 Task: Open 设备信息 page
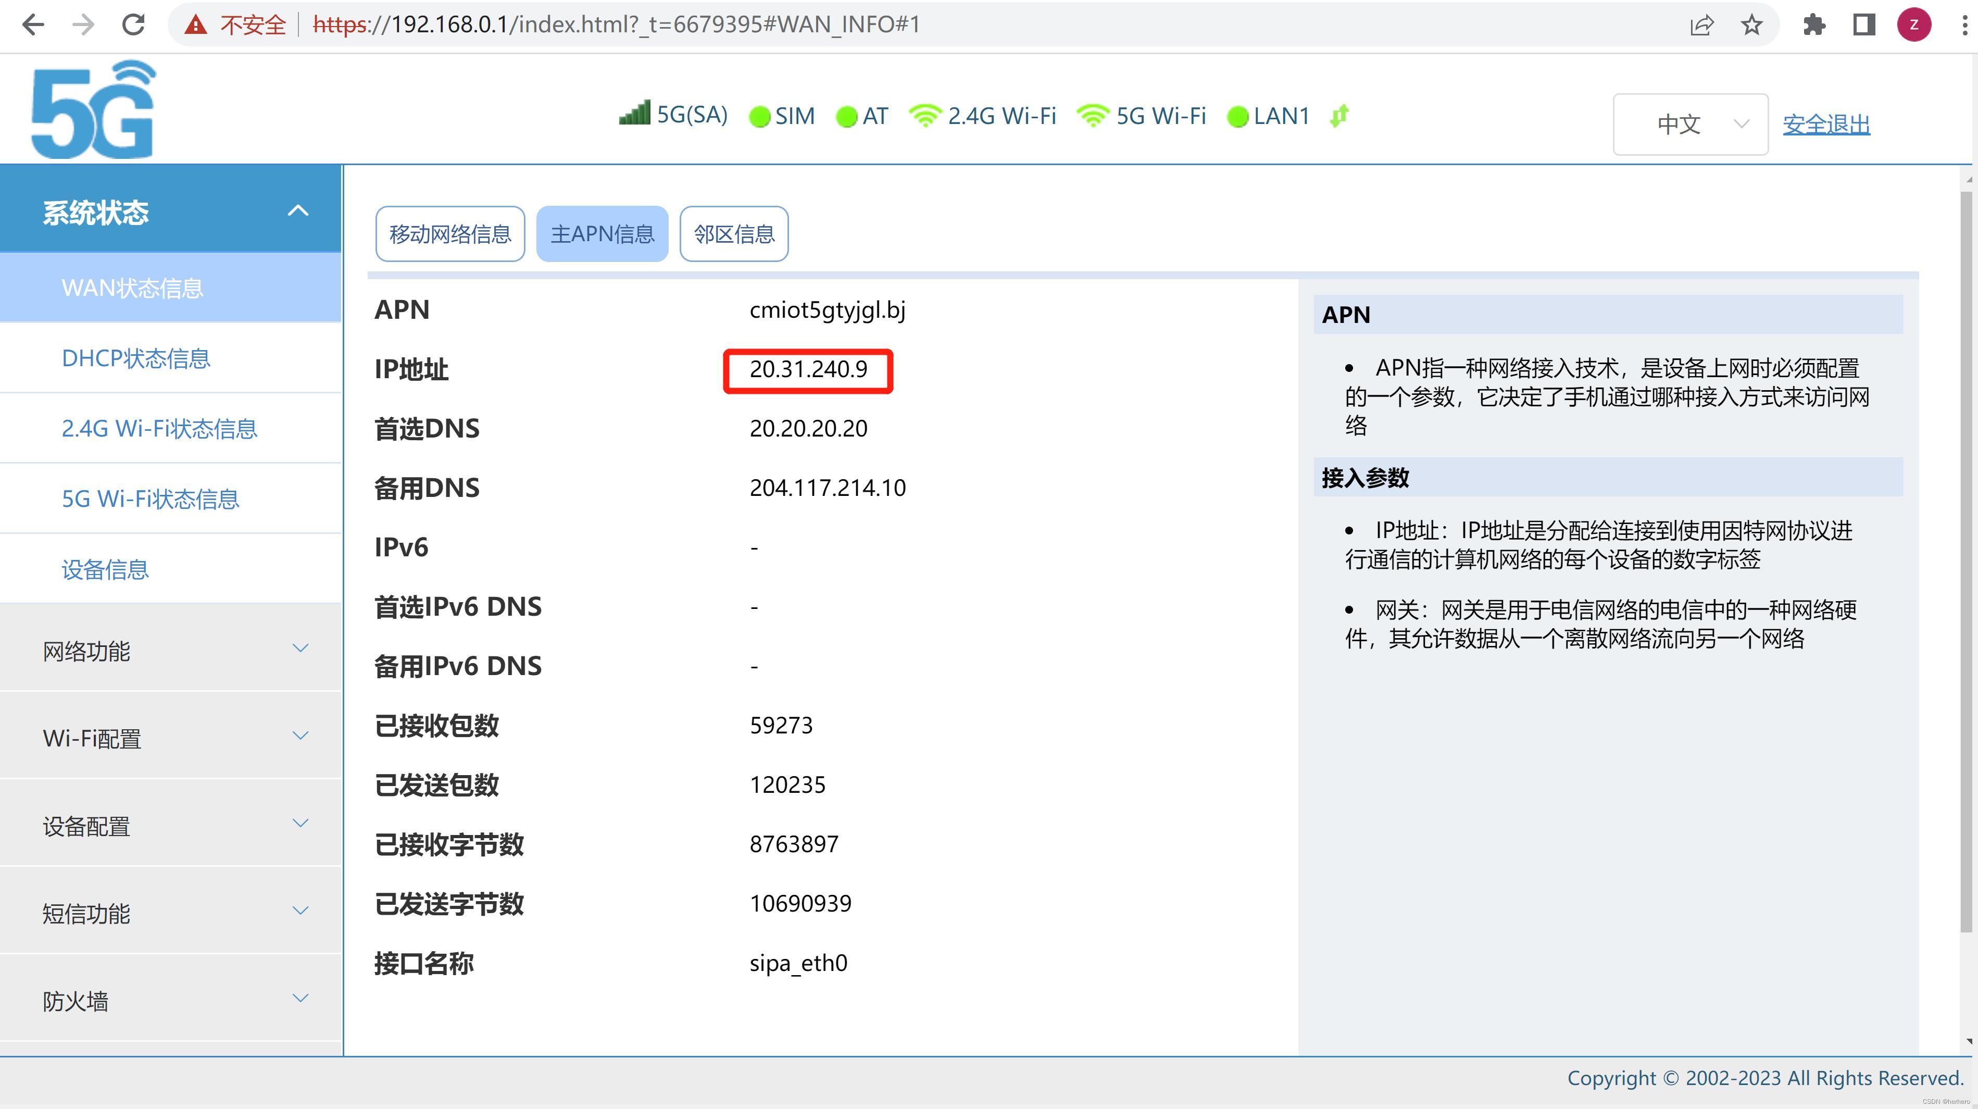[170, 569]
